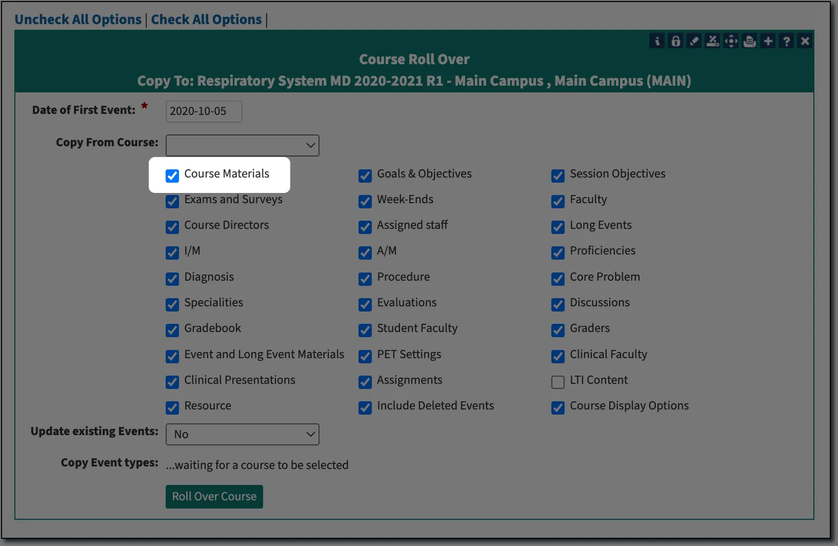Toggle the Specialities checkbox
This screenshot has width=838, height=546.
[172, 304]
